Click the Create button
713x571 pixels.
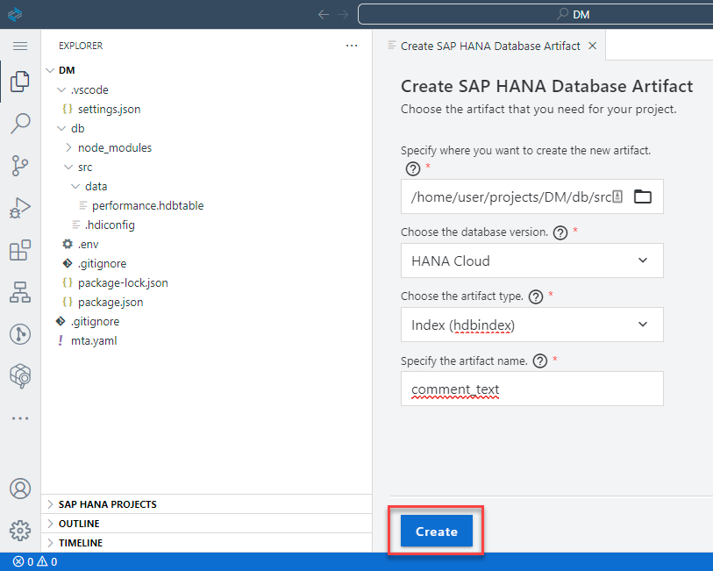(x=436, y=531)
